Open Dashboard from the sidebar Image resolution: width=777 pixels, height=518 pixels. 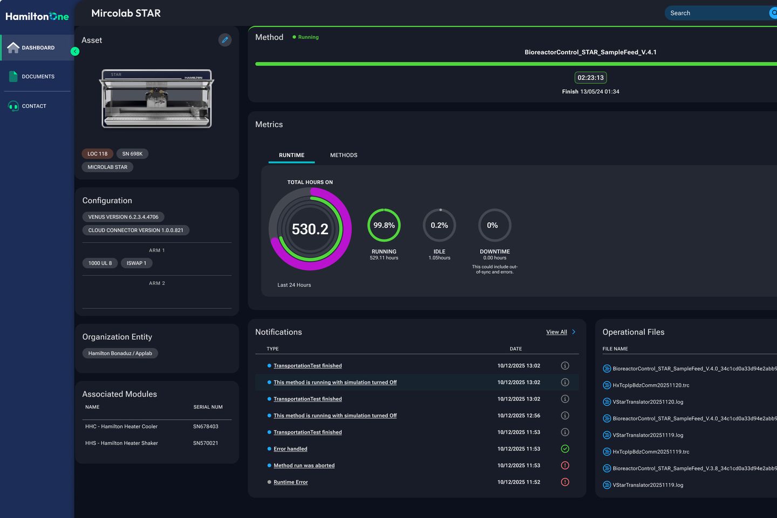click(37, 47)
